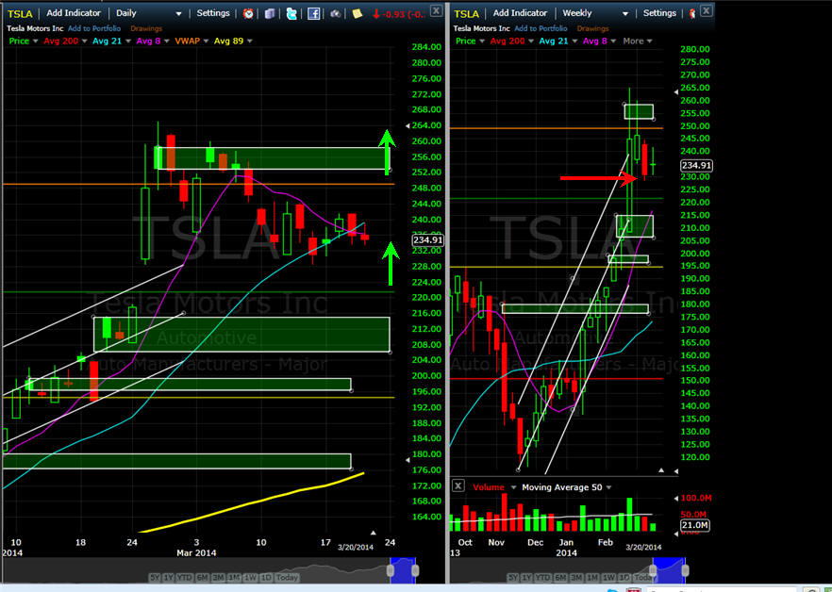Click the TSLA symbol in Daily chart header

pos(20,14)
